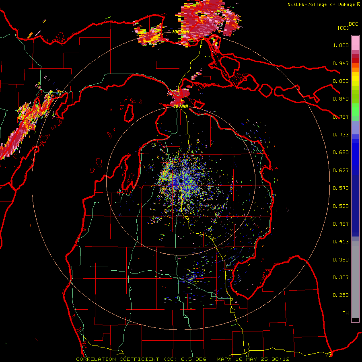Viewport: 362px width, 362px height.
Task: Select the 0.307 legend value
Action: click(341, 278)
